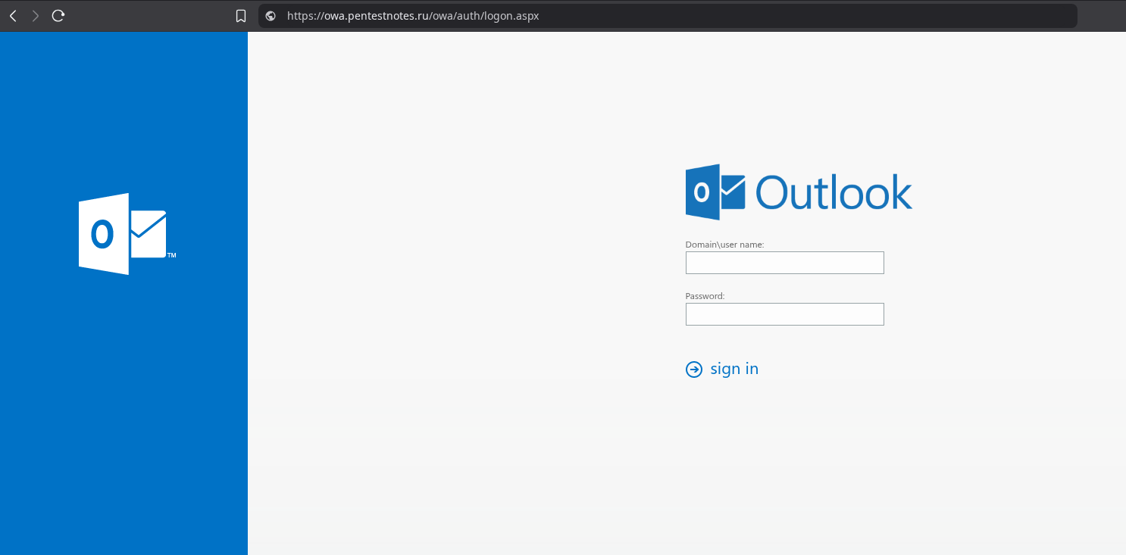Viewport: 1126px width, 555px height.
Task: Click the envelope in the white Outlook logo
Action: coord(148,234)
